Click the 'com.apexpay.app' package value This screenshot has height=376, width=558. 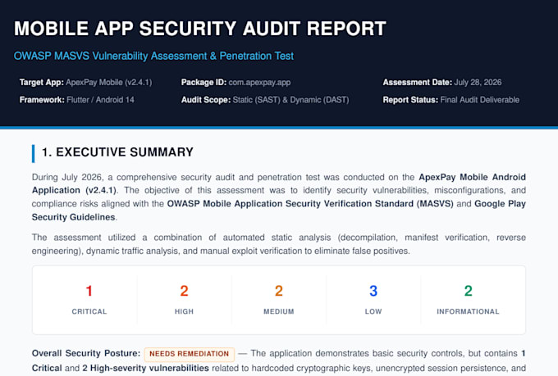click(259, 83)
